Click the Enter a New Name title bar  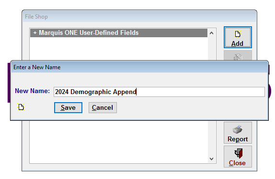(139, 67)
